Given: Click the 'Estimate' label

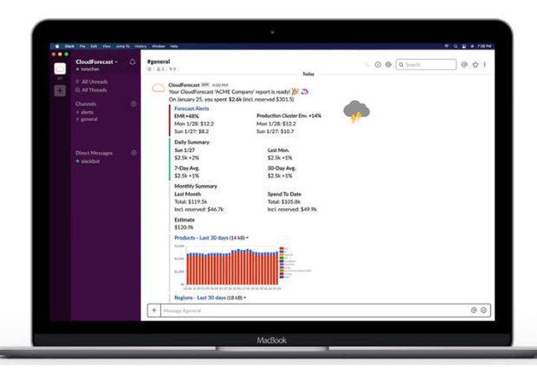Looking at the screenshot, I should point(185,220).
